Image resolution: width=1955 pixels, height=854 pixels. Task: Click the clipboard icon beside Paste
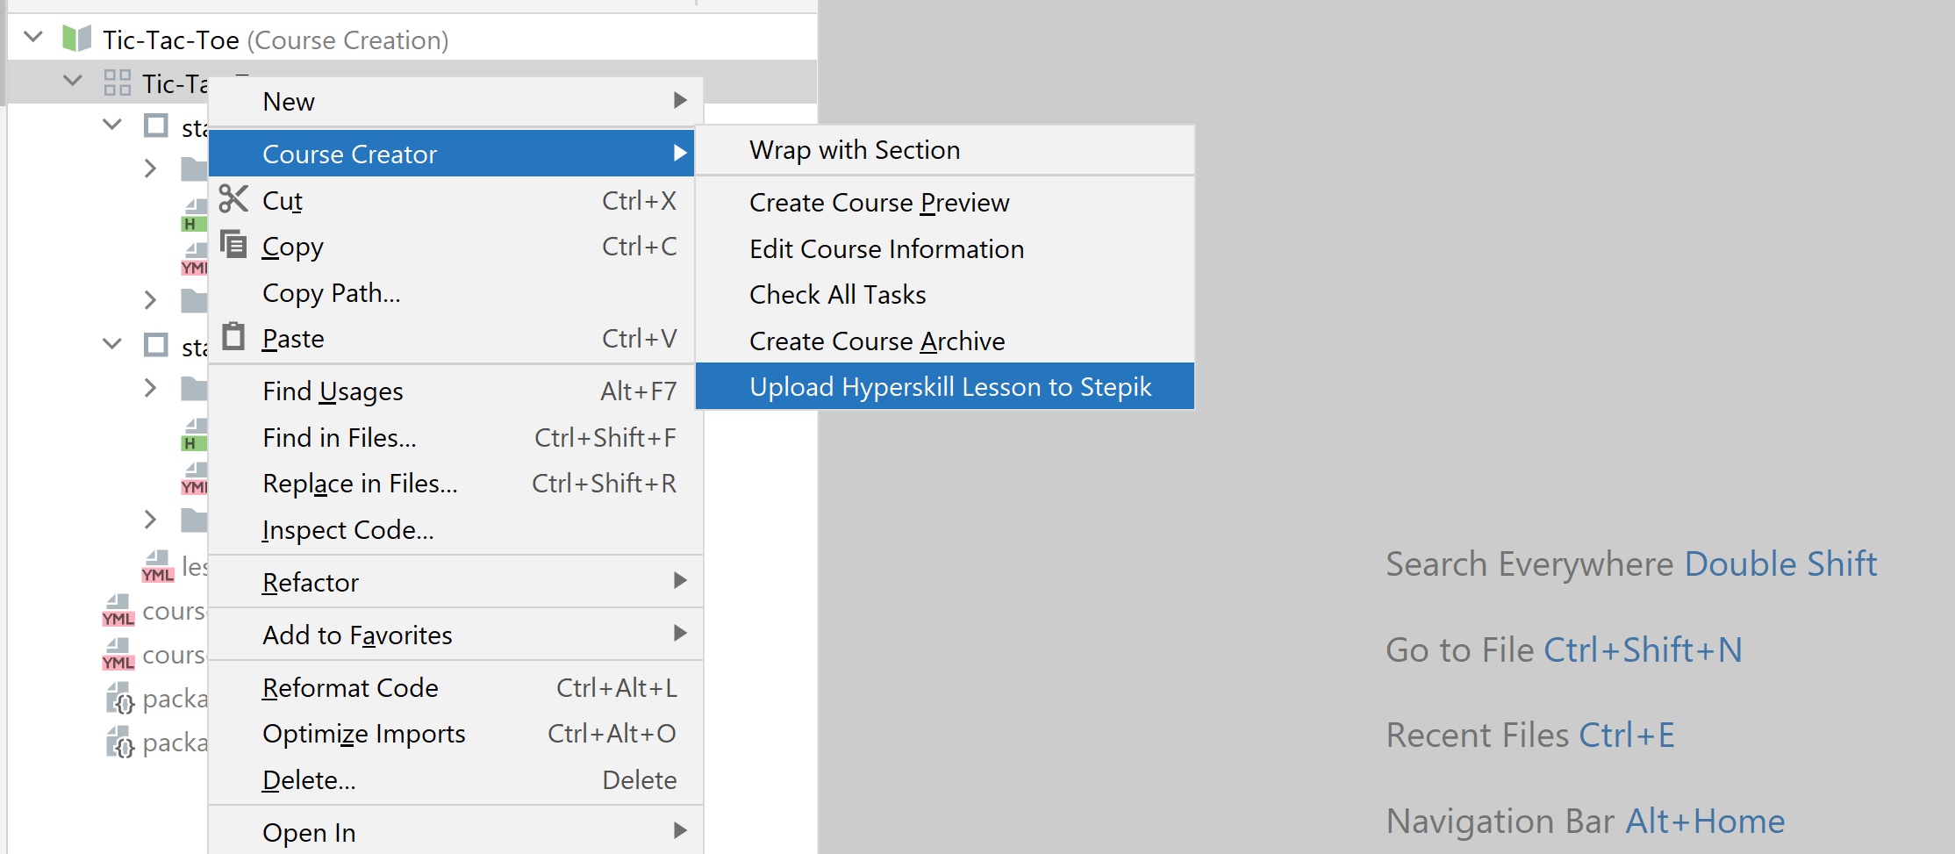click(233, 337)
